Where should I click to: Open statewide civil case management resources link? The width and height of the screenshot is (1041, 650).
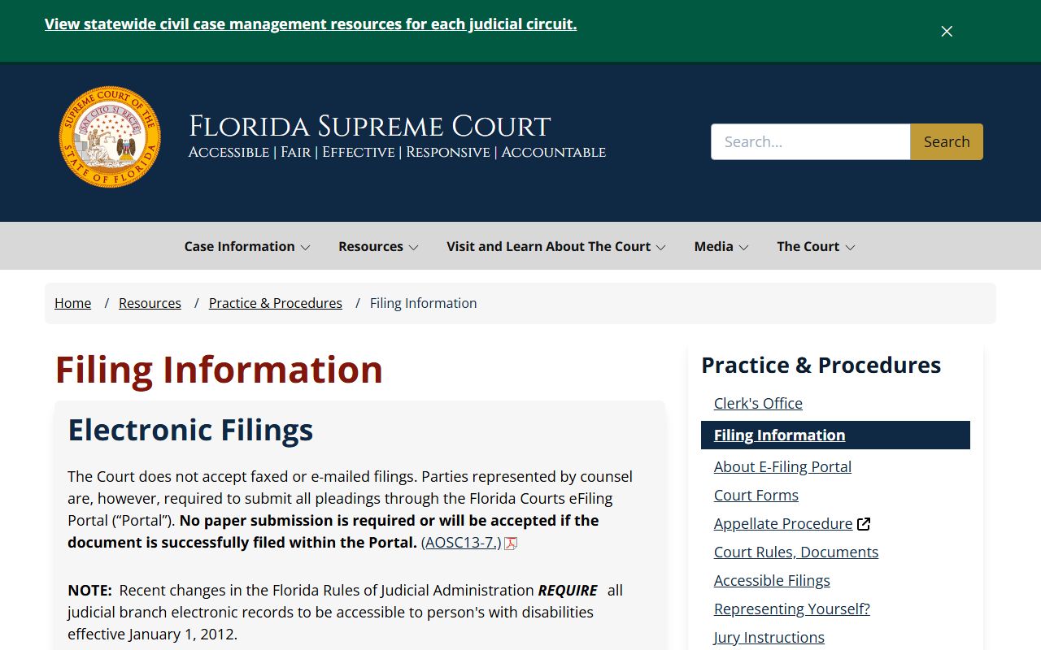coord(311,24)
